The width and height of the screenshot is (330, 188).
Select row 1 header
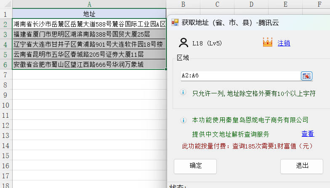6,14
